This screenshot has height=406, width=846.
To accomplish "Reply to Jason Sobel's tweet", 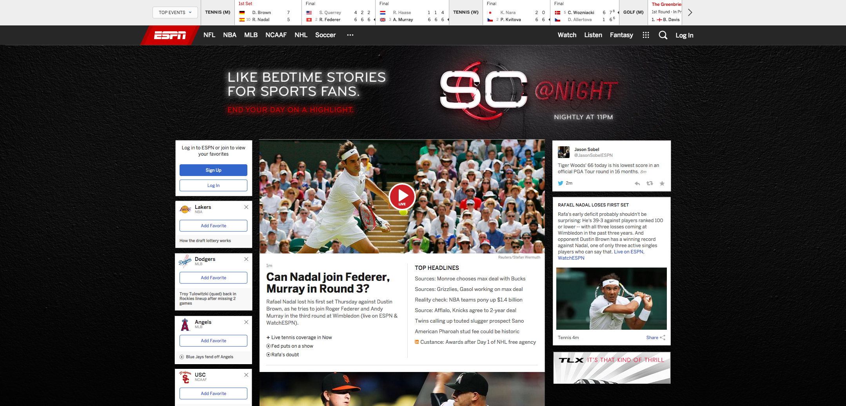I will (x=637, y=183).
